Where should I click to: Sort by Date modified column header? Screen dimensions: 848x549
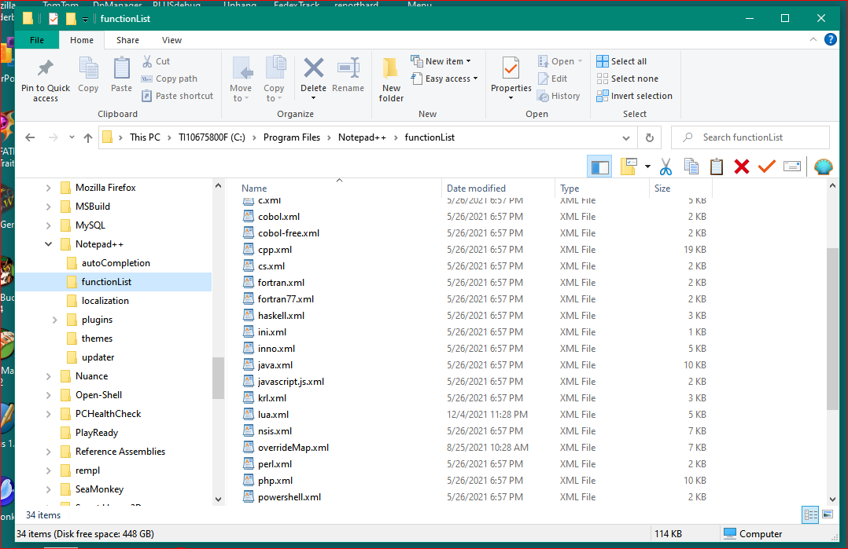click(476, 188)
